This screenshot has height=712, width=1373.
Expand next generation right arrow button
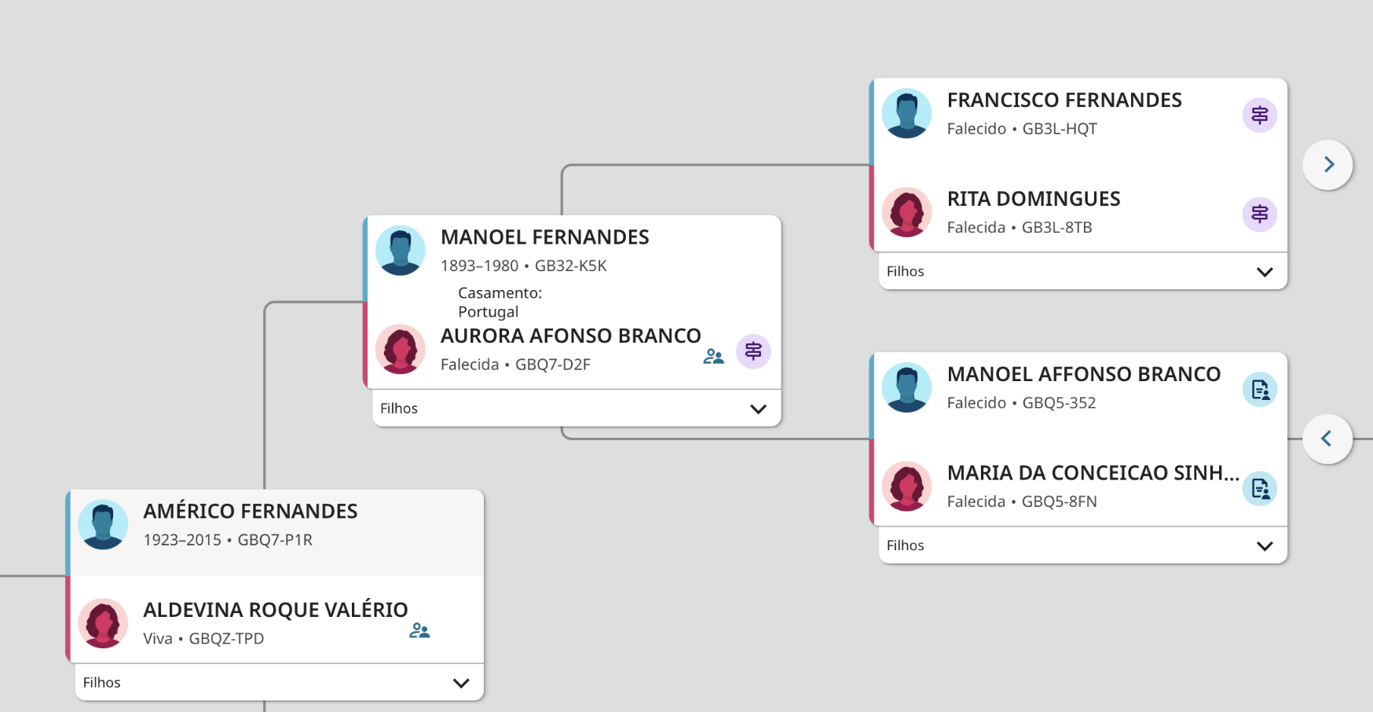1327,164
